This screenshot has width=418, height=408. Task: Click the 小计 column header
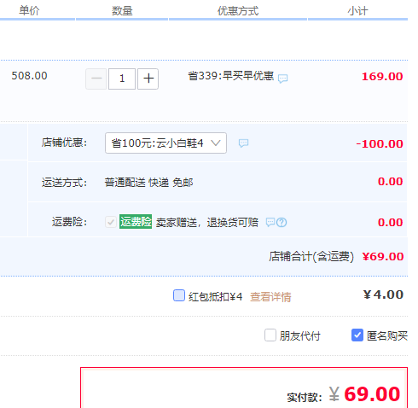click(357, 11)
